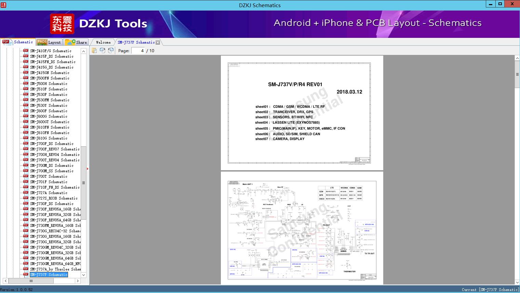
Task: Click PDF icon beside SM-J730F_DS Schematic
Action: [x=26, y=203]
